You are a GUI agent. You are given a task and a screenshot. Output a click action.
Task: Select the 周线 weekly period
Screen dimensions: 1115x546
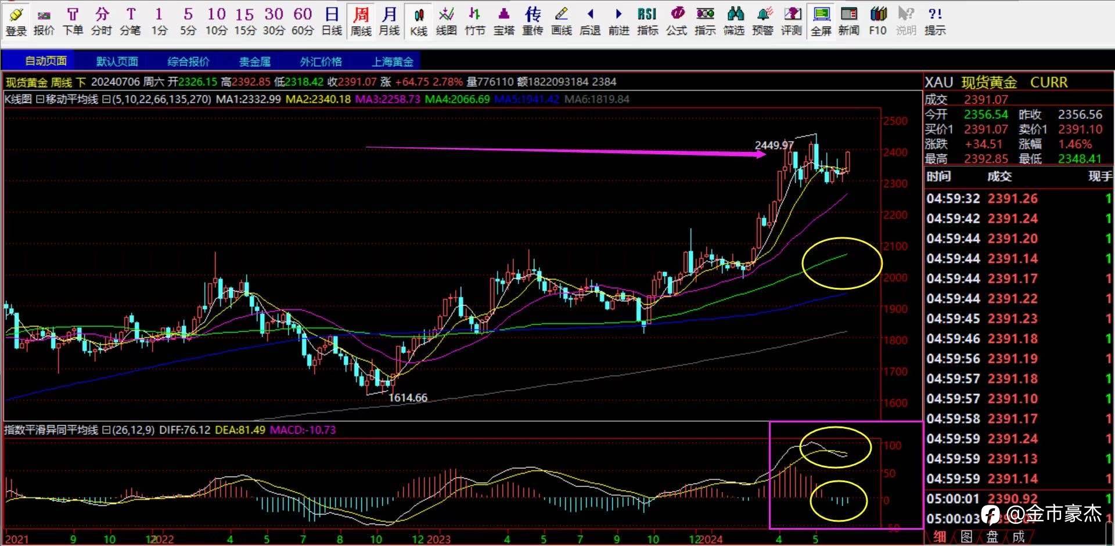tap(361, 21)
